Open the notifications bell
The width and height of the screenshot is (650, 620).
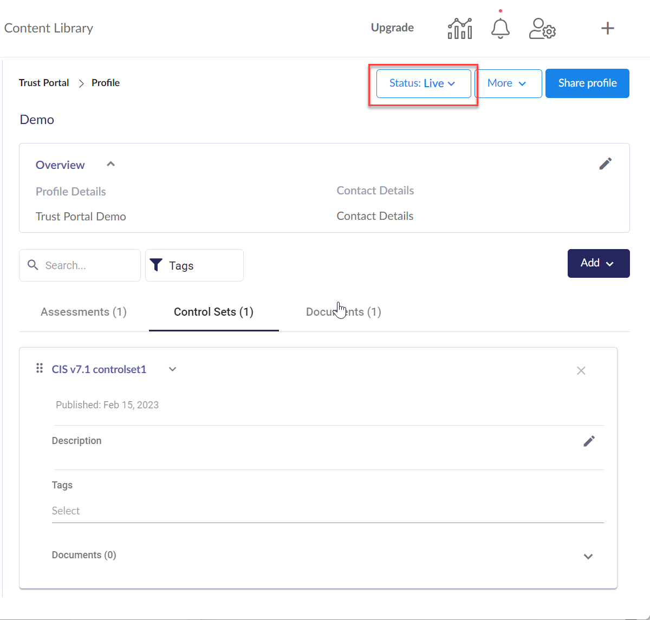pyautogui.click(x=500, y=29)
